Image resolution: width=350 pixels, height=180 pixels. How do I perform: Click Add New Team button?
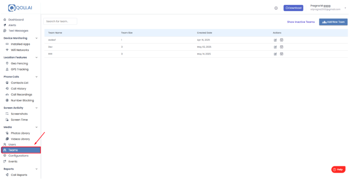333,22
